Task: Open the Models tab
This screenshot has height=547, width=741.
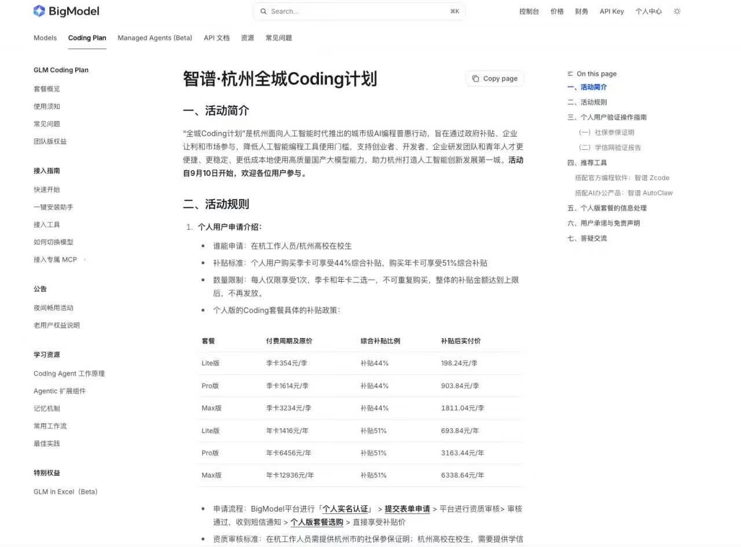Action: coord(45,38)
